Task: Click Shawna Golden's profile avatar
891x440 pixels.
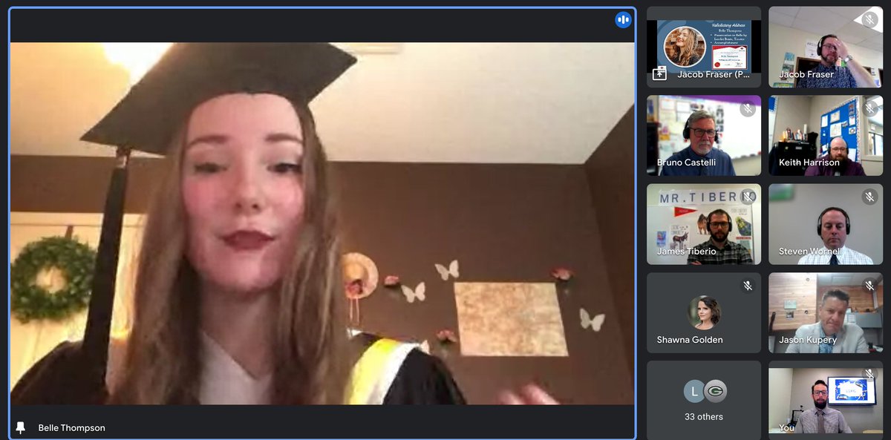Action: click(x=704, y=312)
